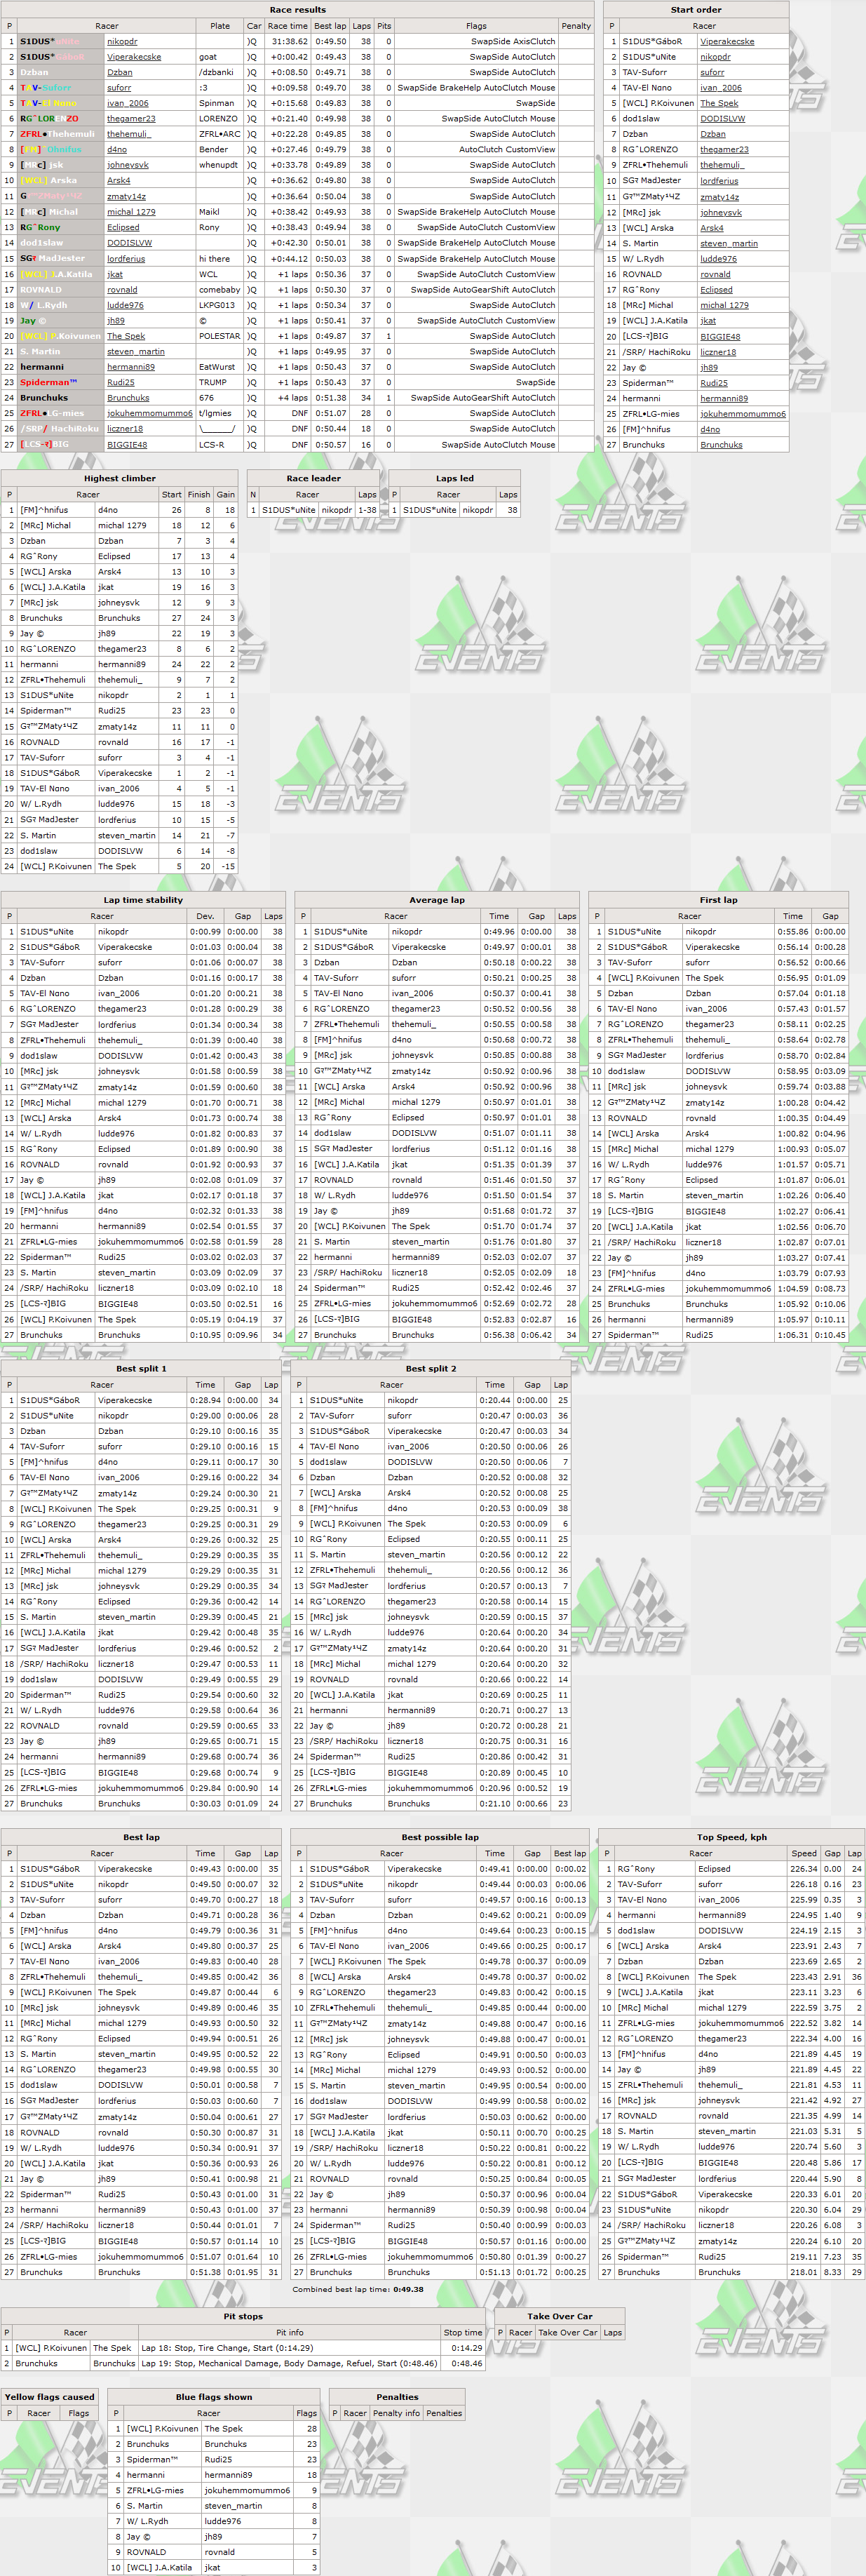Screen dimensions: 866x2576
Task: Open hermanni89 link in Race results table
Action: tap(131, 367)
